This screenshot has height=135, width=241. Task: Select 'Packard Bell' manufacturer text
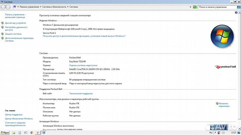[x=75, y=58]
